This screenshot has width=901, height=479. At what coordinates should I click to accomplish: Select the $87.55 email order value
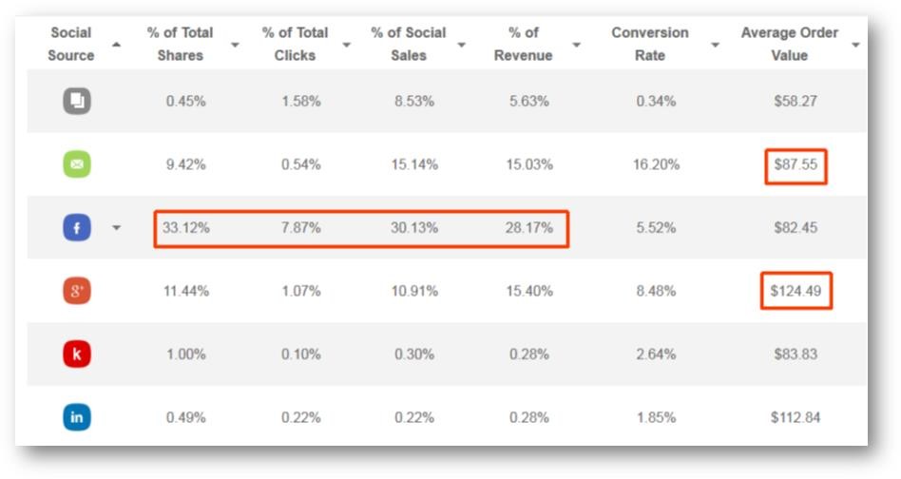[796, 164]
